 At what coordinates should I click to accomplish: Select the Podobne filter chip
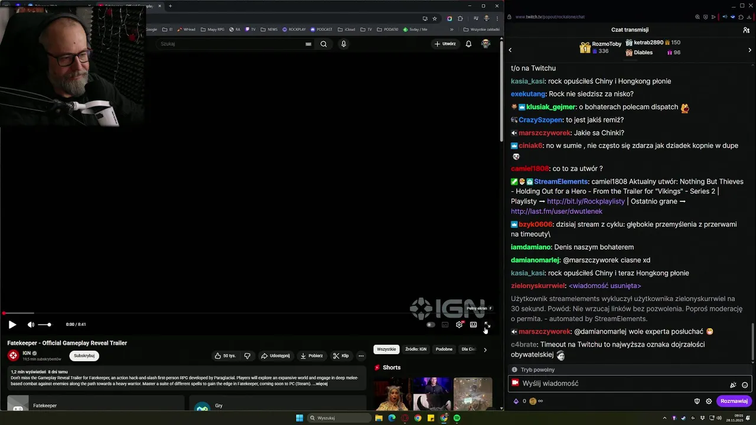[x=444, y=349]
